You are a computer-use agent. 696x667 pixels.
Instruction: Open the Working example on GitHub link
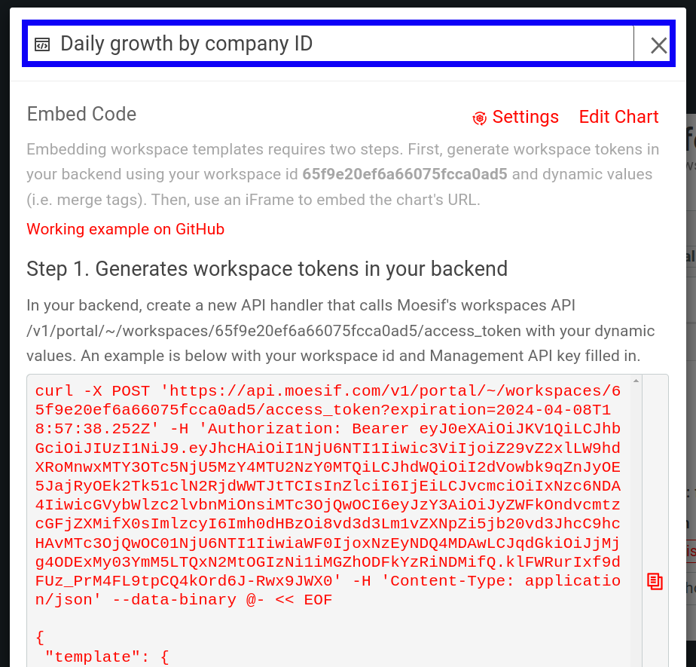point(125,229)
